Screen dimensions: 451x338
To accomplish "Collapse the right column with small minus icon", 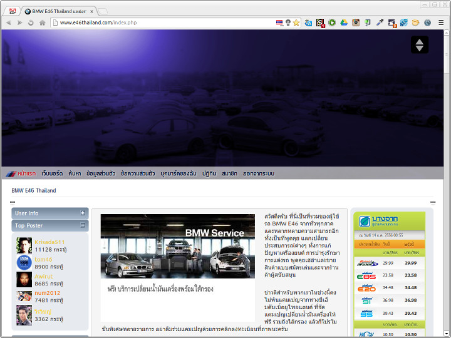I will pyautogui.click(x=433, y=202).
